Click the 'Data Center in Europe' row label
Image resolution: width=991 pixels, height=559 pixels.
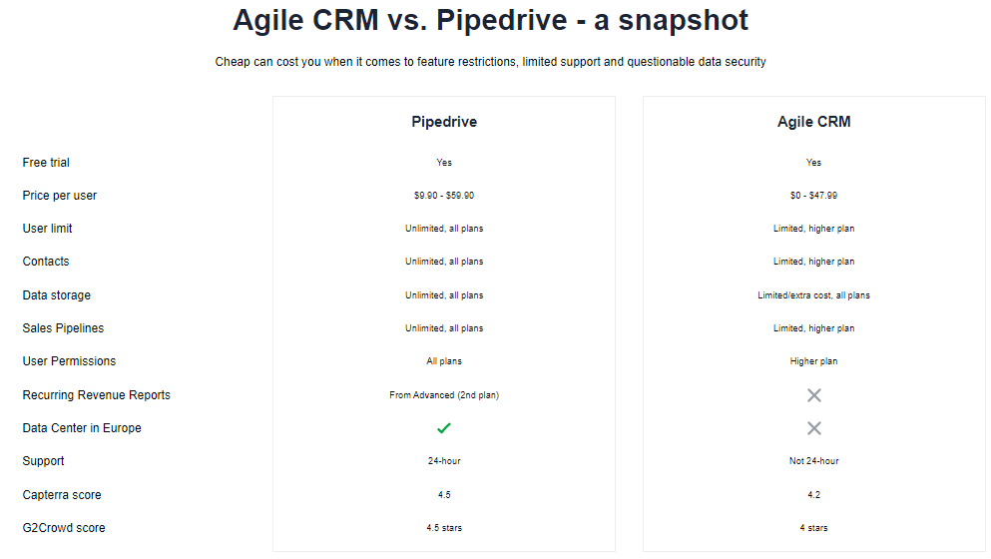(x=82, y=428)
